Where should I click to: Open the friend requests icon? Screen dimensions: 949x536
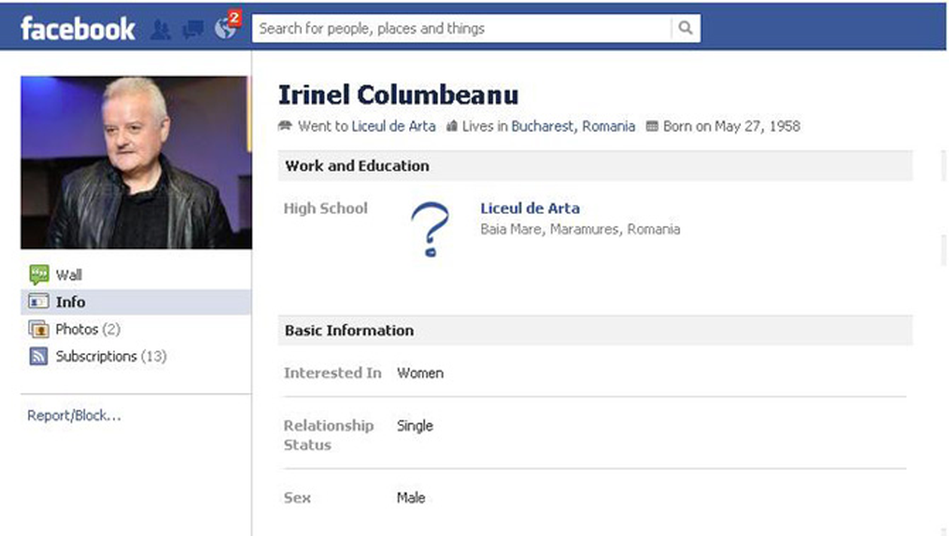(160, 29)
